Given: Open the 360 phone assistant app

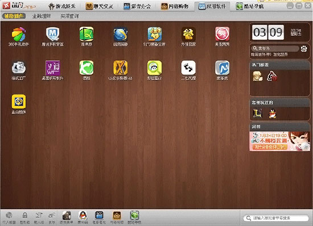Looking at the screenshot, I should (19, 34).
